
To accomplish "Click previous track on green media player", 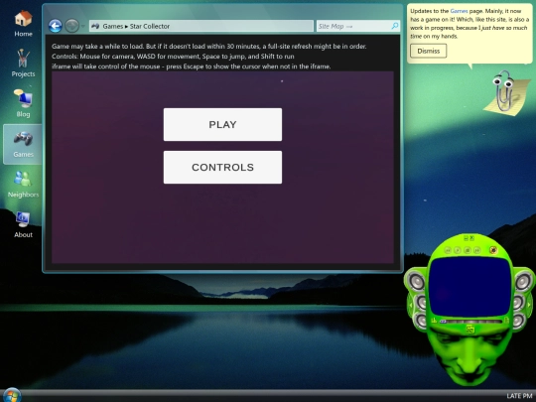I will tap(448, 250).
